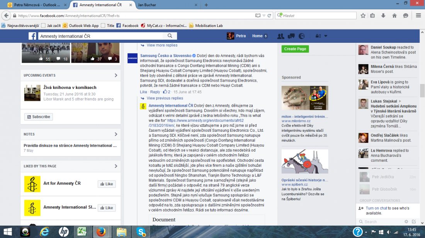Image resolution: width=425 pixels, height=238 pixels.
Task: Show bookmarks list icon in Firefox toolbar
Action: click(372, 16)
